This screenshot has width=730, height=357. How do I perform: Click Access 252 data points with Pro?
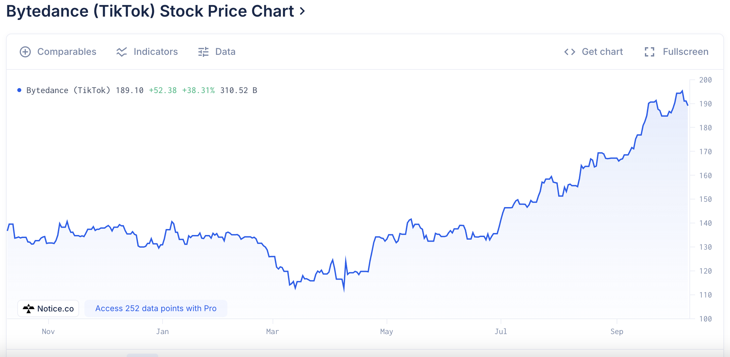coord(156,308)
